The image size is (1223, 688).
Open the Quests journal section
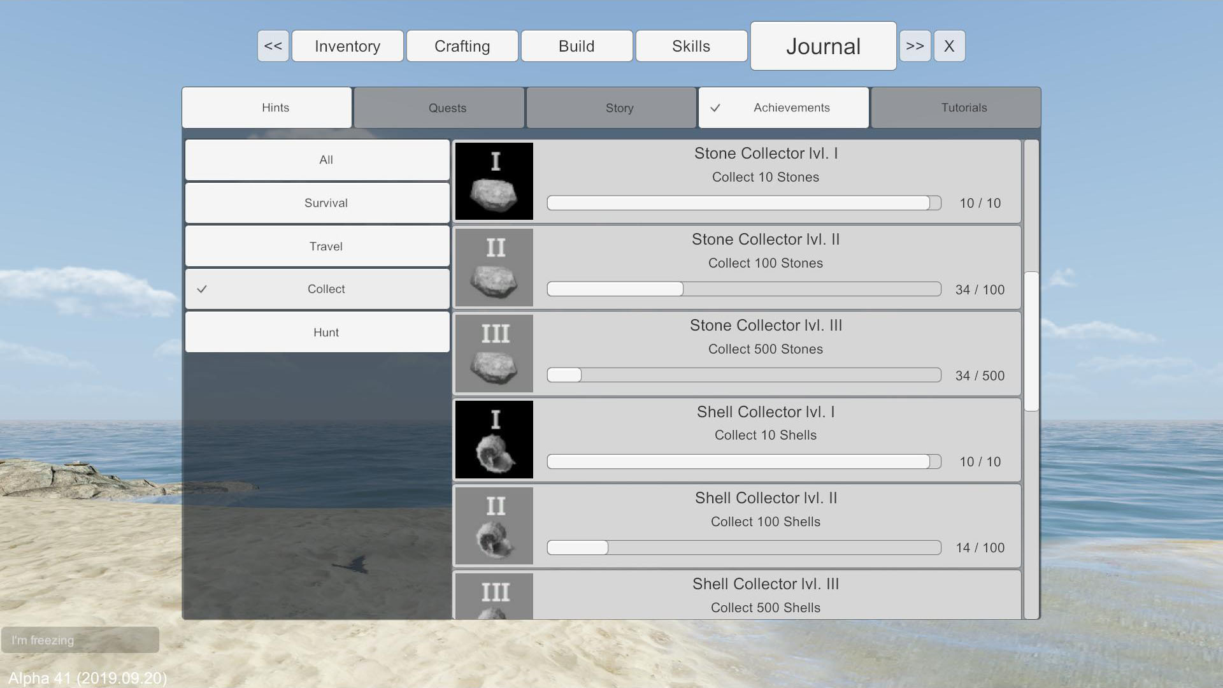439,108
